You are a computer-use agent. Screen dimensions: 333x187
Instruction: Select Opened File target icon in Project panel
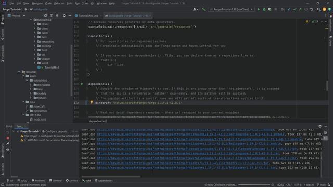[46, 16]
